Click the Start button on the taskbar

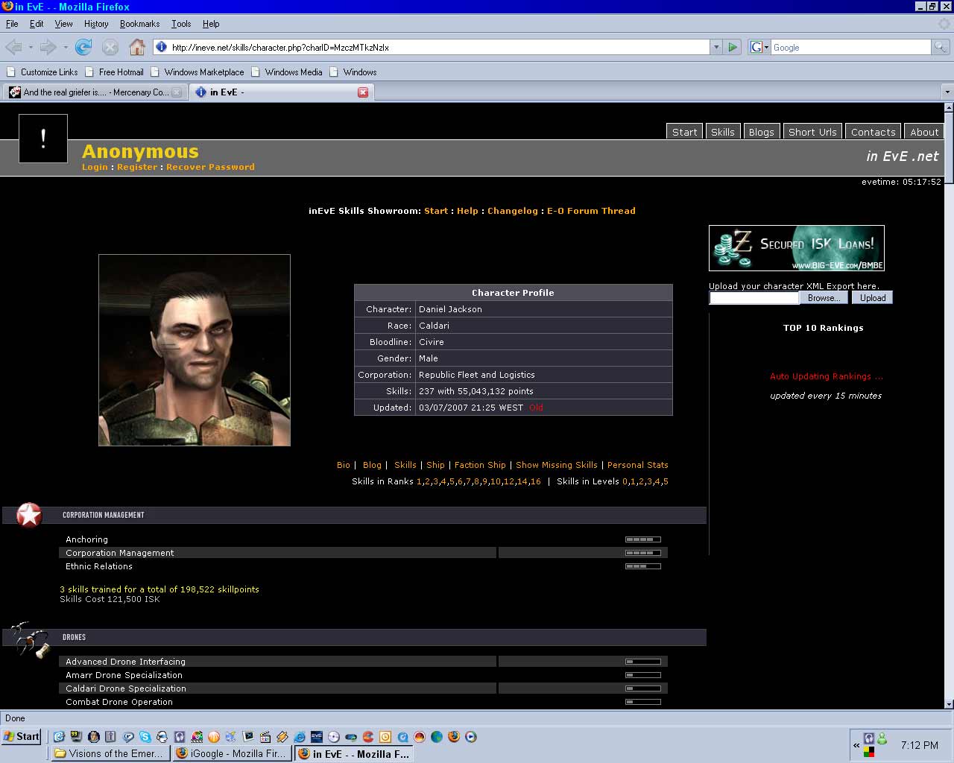pyautogui.click(x=22, y=737)
